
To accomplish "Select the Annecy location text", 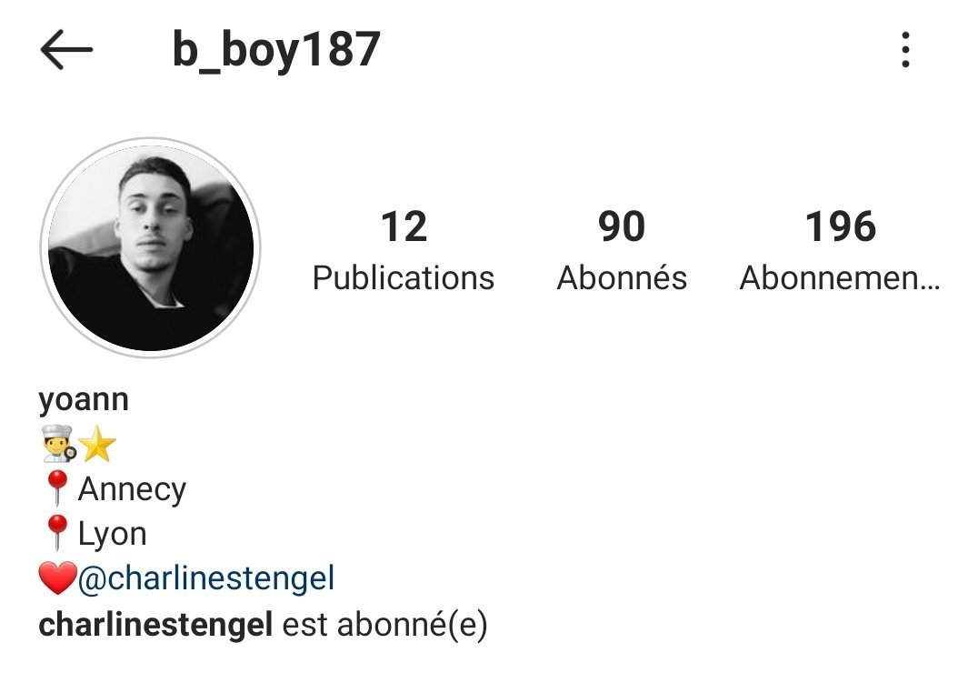I will (x=132, y=489).
